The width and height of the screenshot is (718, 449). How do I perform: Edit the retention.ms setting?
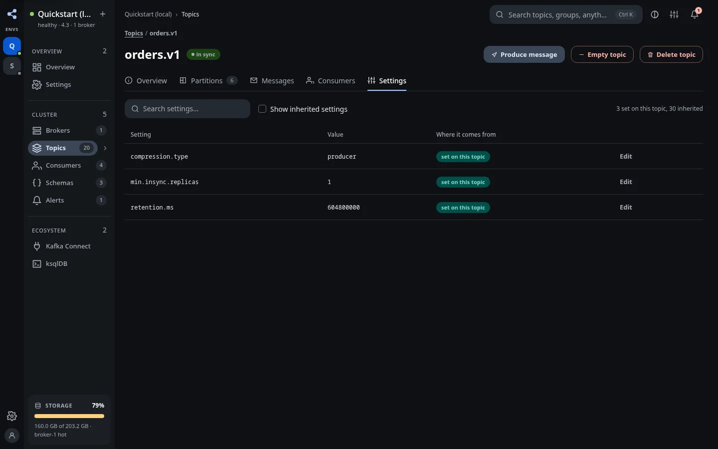point(626,207)
